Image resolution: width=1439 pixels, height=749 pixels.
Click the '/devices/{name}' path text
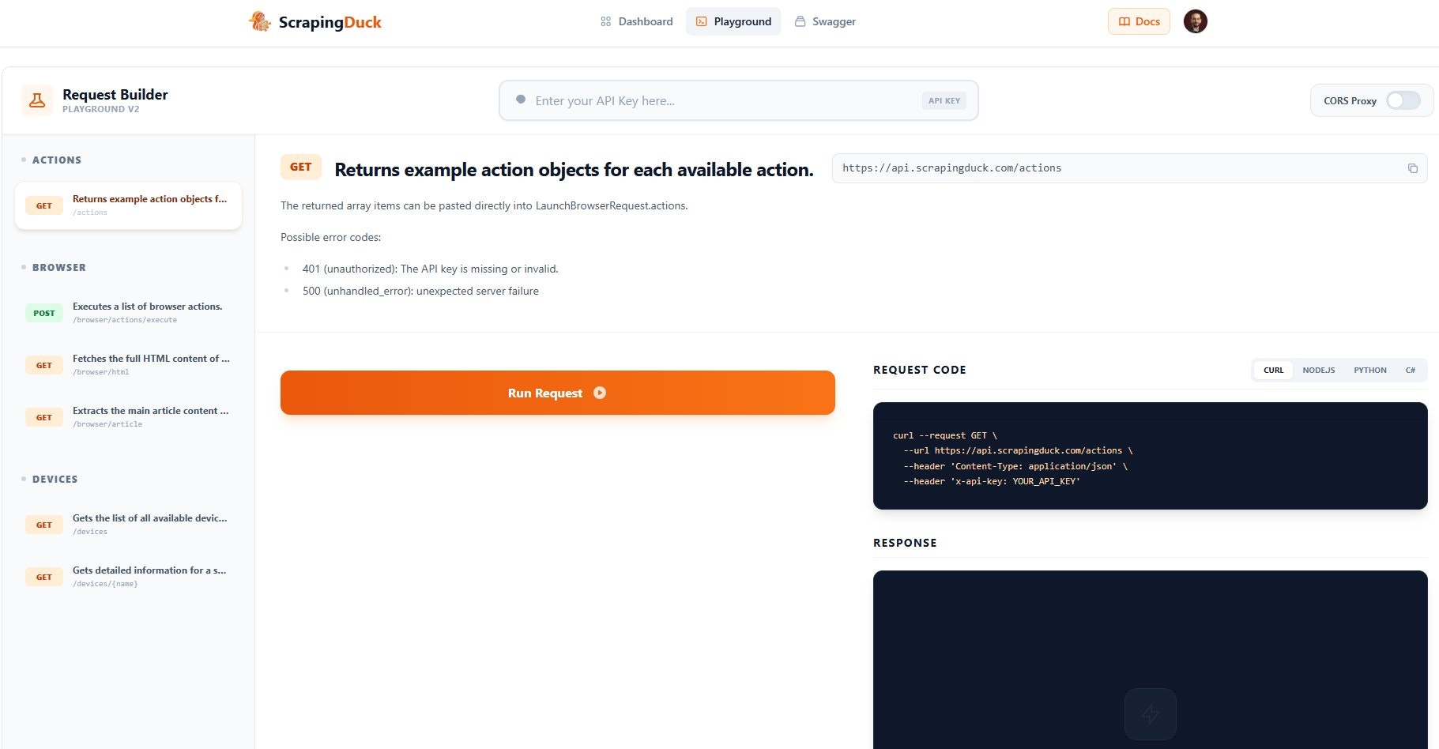105,584
